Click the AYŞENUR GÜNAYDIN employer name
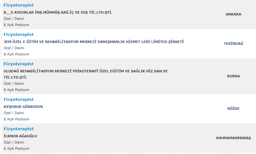 click(23, 107)
